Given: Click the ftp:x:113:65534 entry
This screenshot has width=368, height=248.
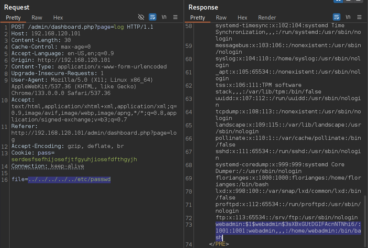Looking at the screenshot, I should [x=286, y=217].
